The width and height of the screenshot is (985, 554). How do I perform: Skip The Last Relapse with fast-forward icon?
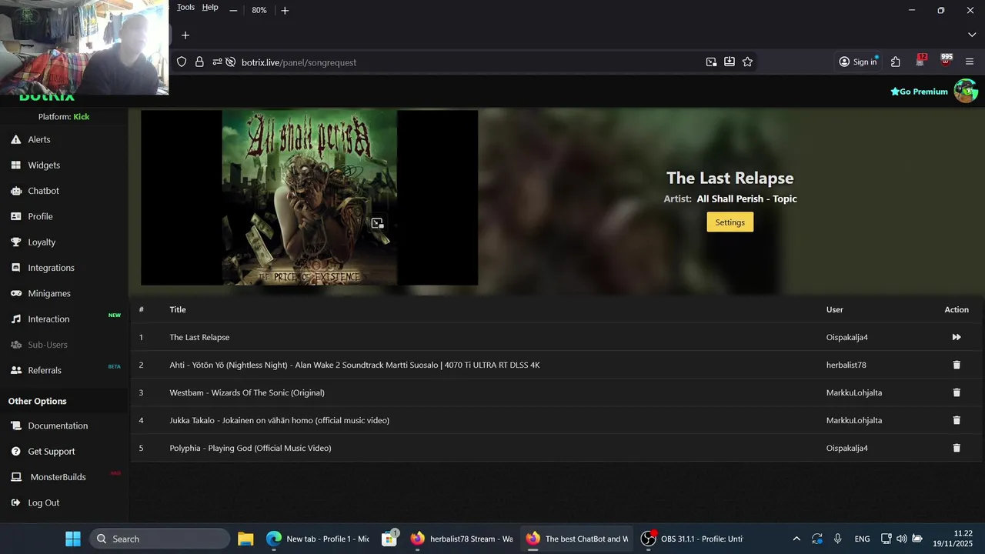(957, 337)
